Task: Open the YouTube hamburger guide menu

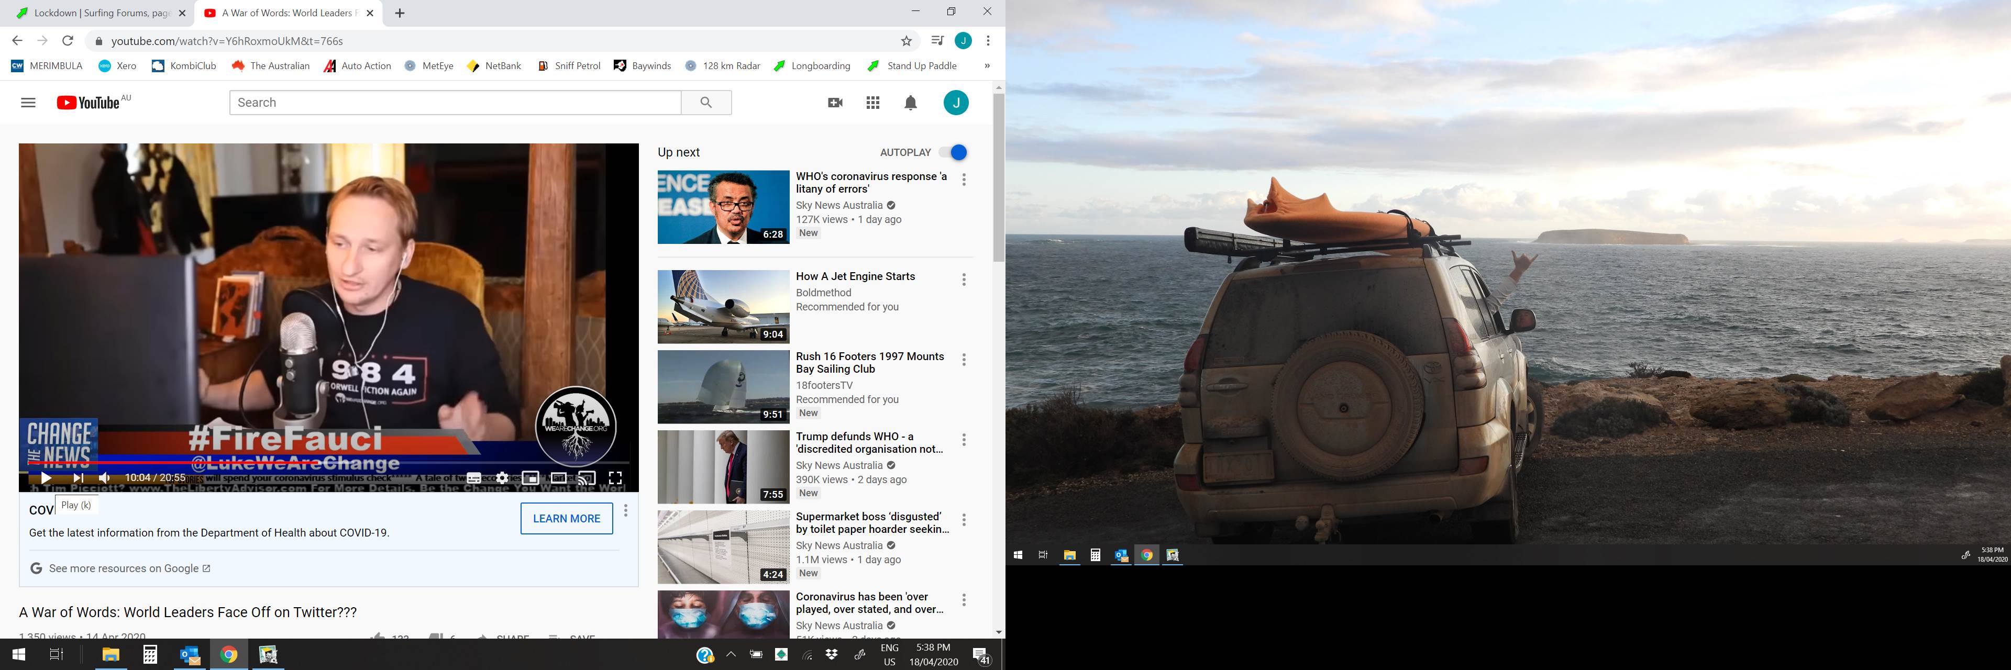Action: tap(28, 102)
